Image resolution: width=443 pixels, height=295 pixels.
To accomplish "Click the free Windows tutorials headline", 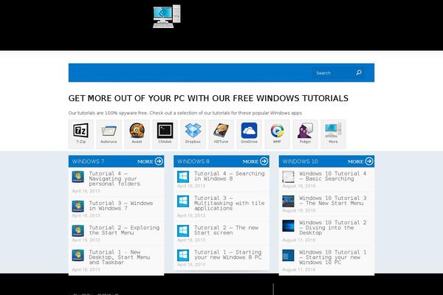I will pyautogui.click(x=208, y=98).
